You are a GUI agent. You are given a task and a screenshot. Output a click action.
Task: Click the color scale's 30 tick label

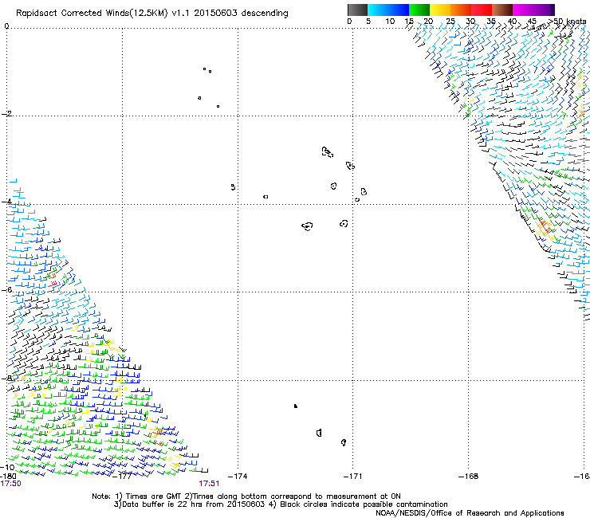[x=470, y=22]
